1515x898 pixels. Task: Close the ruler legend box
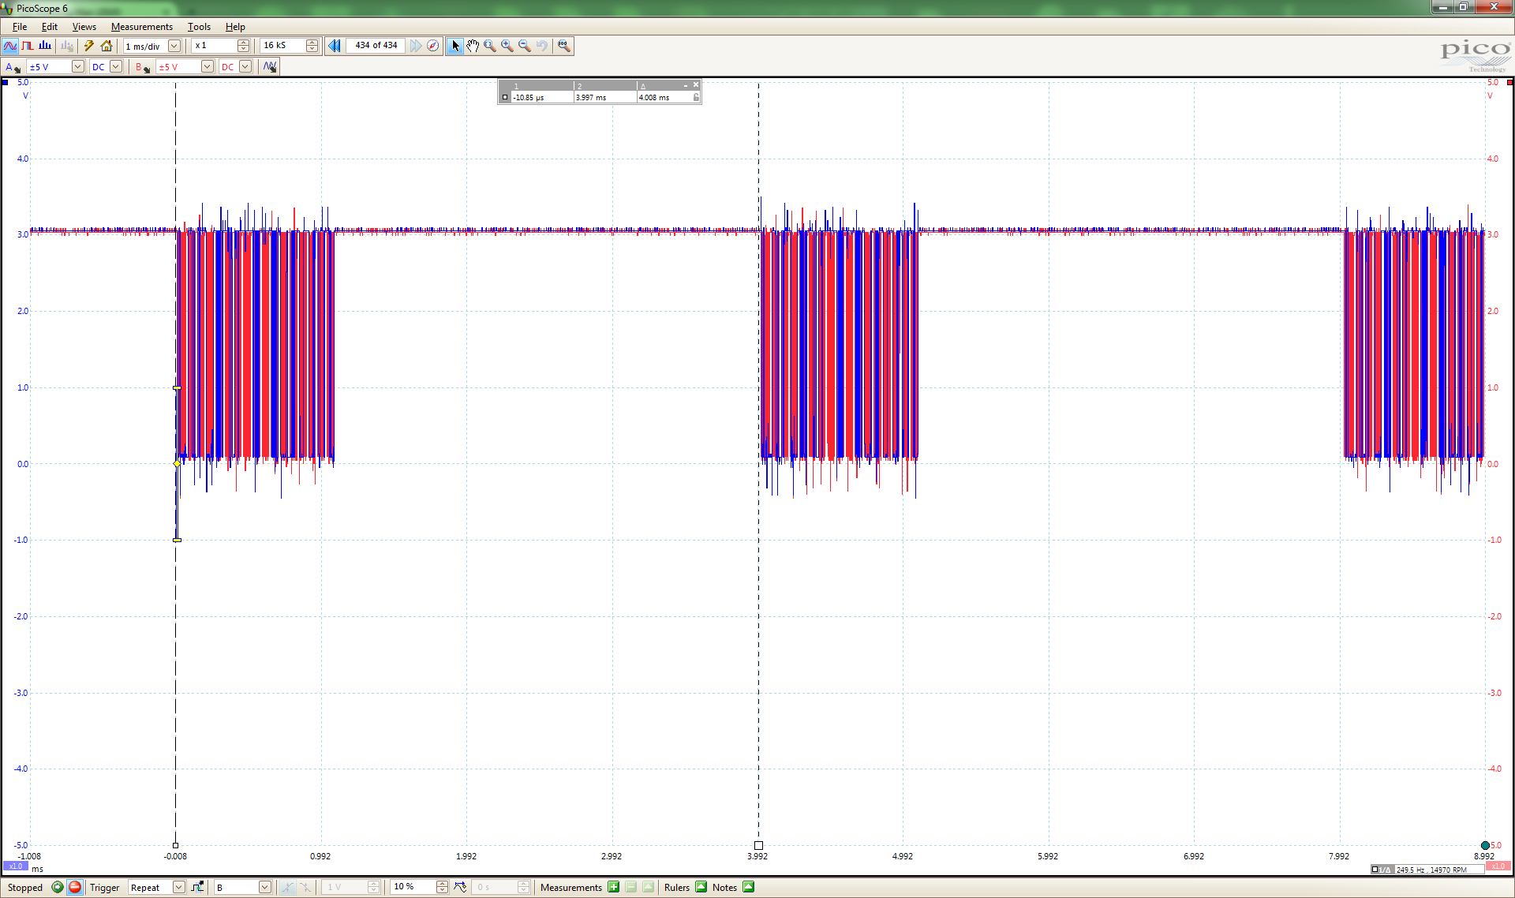(x=696, y=84)
